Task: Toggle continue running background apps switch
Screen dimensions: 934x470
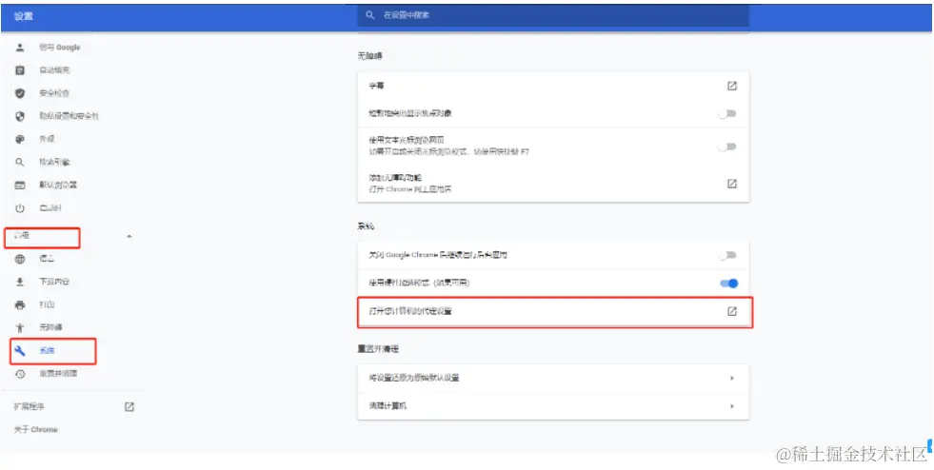Action: pyautogui.click(x=727, y=255)
